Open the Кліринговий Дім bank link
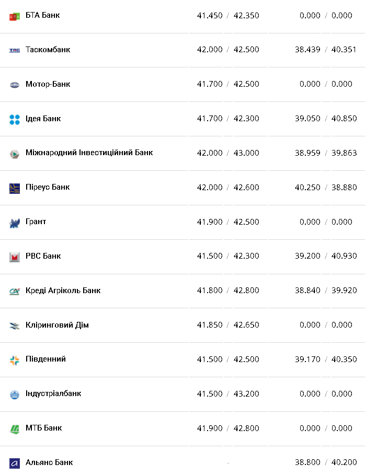This screenshot has height=476, width=365. click(57, 325)
